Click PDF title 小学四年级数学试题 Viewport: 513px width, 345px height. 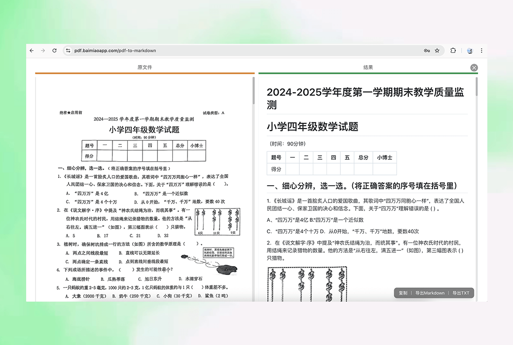[144, 130]
